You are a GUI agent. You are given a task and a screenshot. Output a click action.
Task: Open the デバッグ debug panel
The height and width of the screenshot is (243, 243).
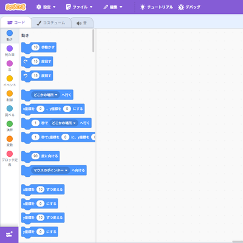(190, 7)
